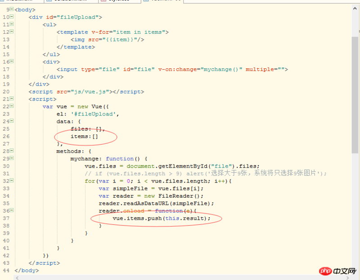This screenshot has width=360, height=280.
Task: Click the "files: []," property line
Action: pos(88,129)
